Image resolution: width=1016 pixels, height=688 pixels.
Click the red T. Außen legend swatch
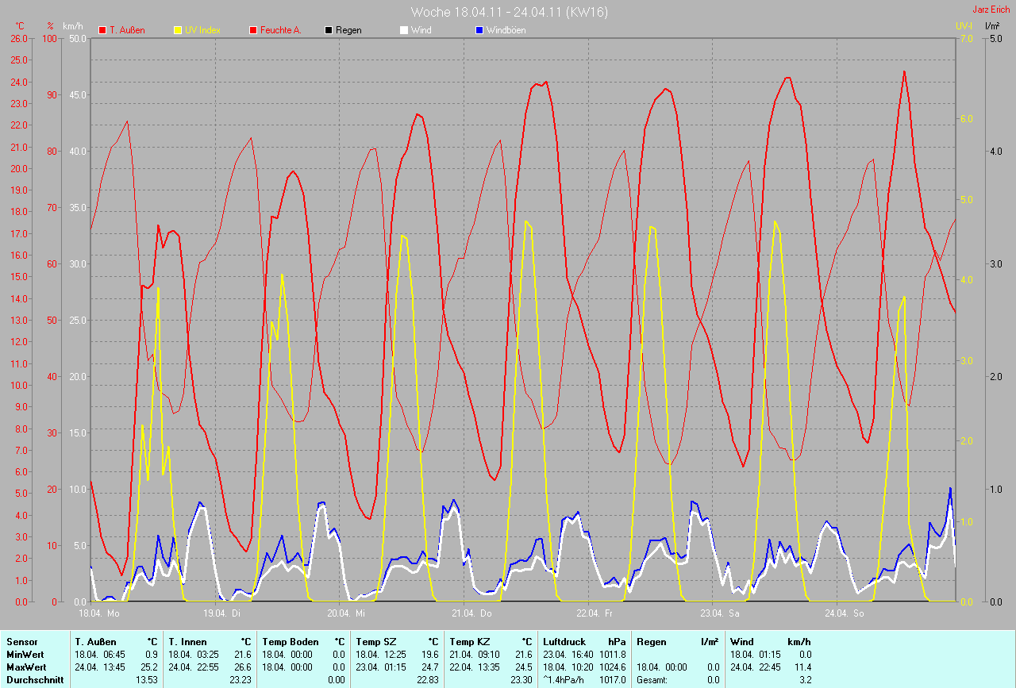pos(102,30)
